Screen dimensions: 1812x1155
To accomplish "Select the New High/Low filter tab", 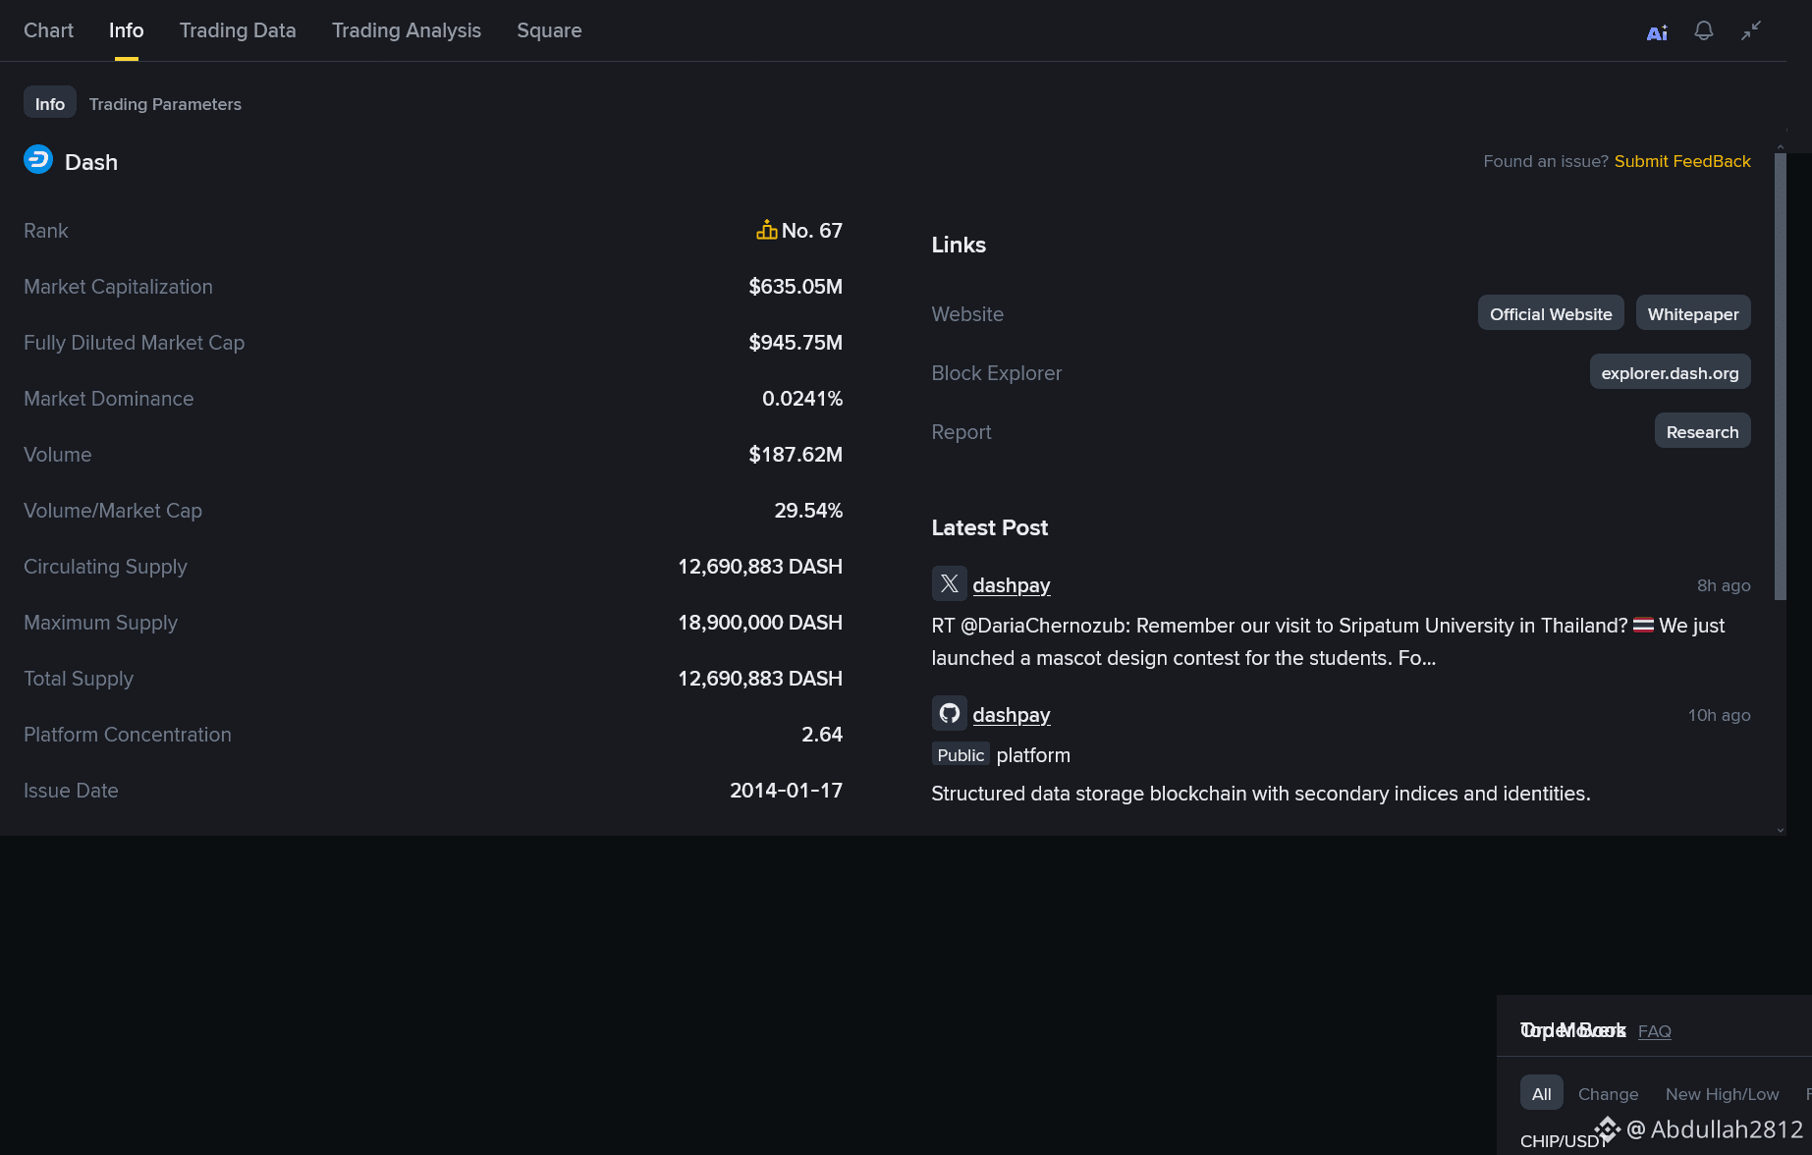I will pyautogui.click(x=1722, y=1094).
